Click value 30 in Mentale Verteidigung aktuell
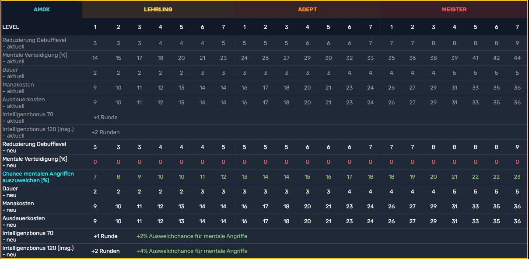The image size is (529, 259). pyautogui.click(x=329, y=58)
